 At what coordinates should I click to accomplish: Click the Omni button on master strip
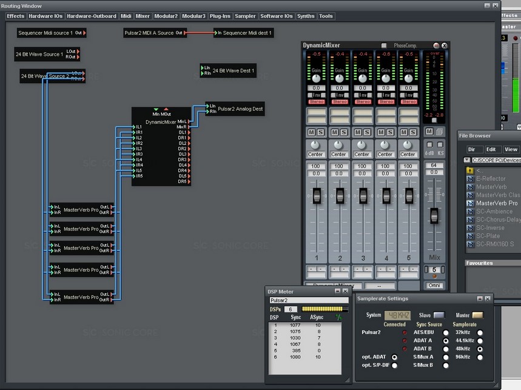point(434,286)
